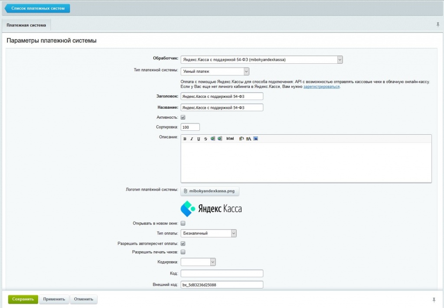Expand the Обработчик dropdown

(x=261, y=60)
